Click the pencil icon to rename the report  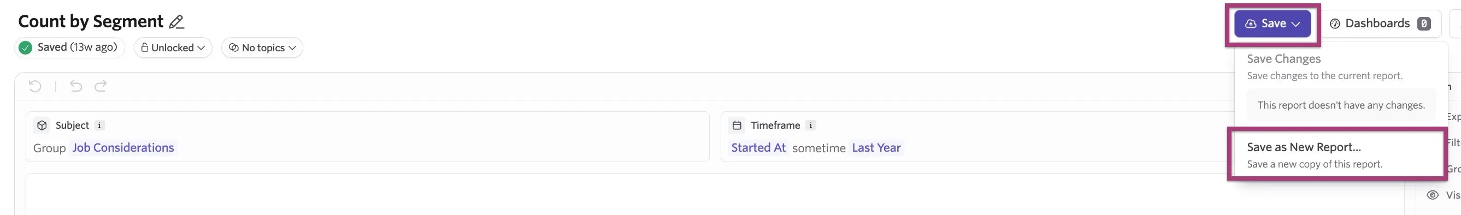pyautogui.click(x=176, y=22)
